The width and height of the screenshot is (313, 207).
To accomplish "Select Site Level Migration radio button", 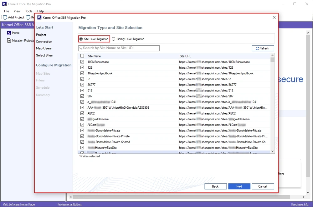I will tap(81, 39).
